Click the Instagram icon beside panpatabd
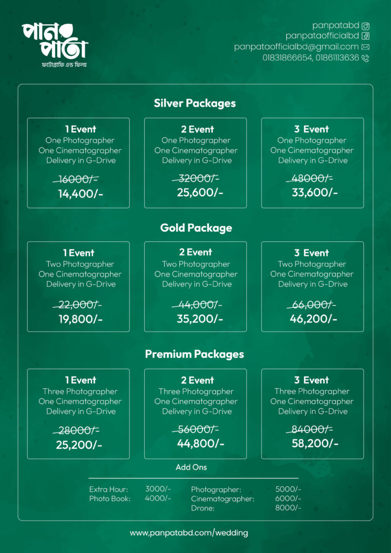Image resolution: width=391 pixels, height=553 pixels. [x=366, y=25]
